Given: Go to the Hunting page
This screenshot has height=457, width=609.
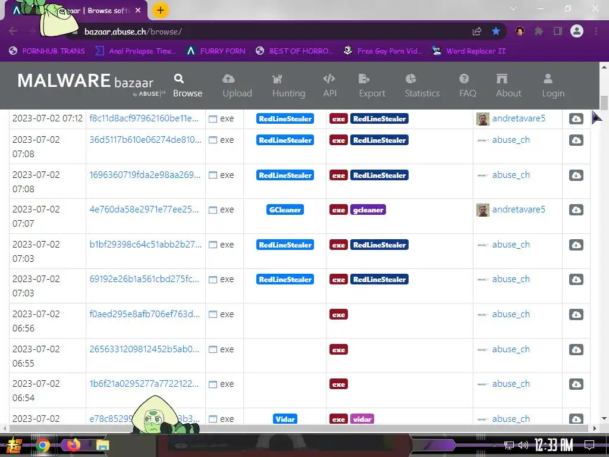Looking at the screenshot, I should click(x=288, y=86).
